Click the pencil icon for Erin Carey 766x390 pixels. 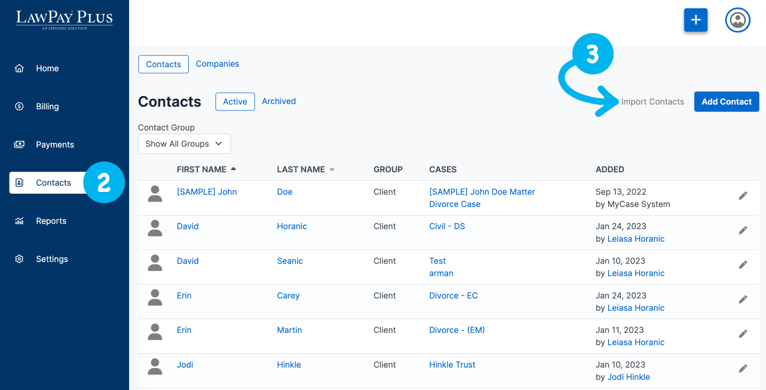click(x=743, y=300)
